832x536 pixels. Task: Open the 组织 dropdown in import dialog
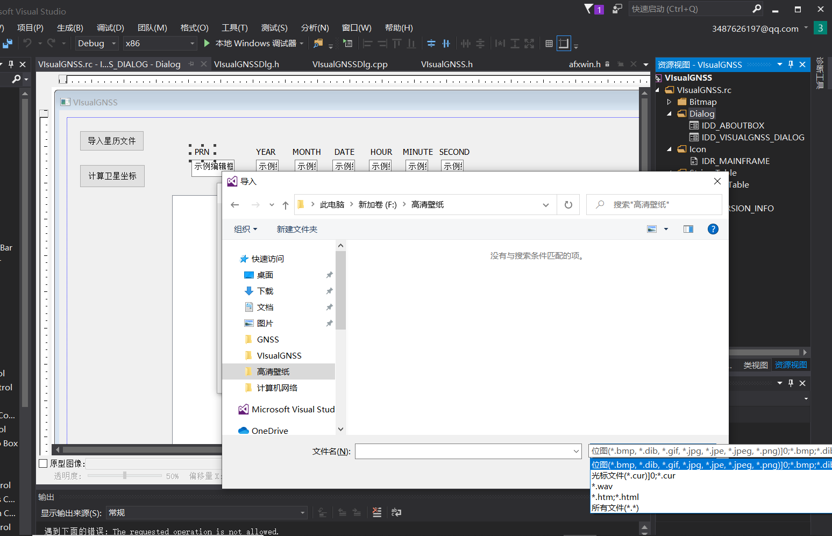[246, 229]
